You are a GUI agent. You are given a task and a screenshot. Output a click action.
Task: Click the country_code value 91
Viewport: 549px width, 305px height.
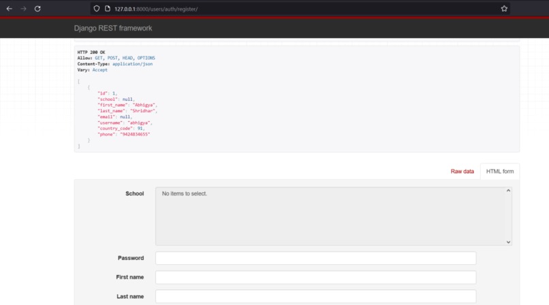[140, 129]
